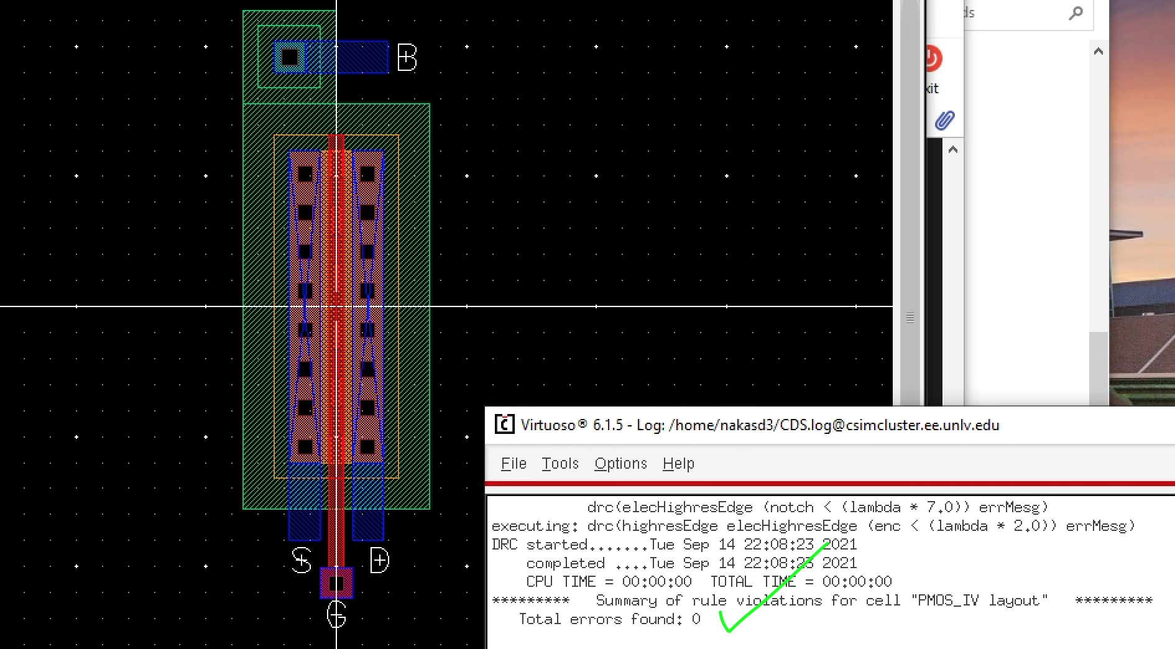Click the 'completed' timestamp log line
The image size is (1175, 649).
pyautogui.click(x=691, y=563)
